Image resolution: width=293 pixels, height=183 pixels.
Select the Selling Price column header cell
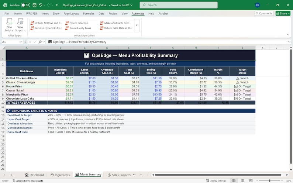(151, 71)
